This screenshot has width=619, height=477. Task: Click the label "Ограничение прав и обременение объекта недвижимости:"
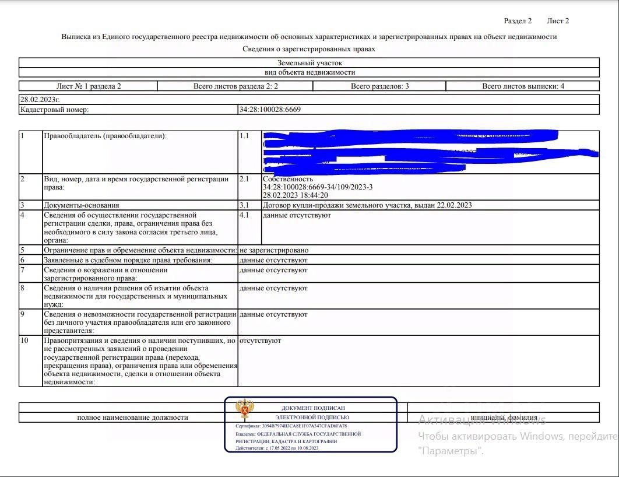coord(140,250)
